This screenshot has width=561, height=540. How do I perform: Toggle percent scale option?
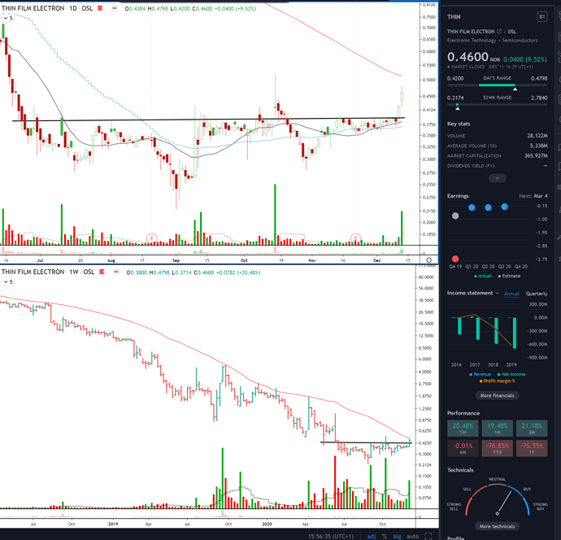point(385,536)
